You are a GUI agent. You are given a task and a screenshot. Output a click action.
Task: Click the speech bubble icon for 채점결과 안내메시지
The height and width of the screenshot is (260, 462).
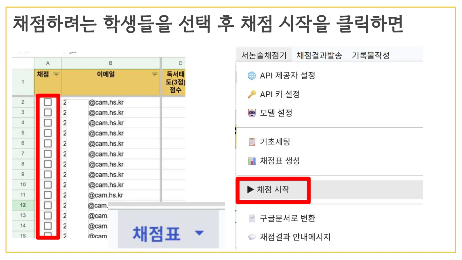point(252,237)
